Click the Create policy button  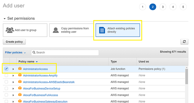14,42
